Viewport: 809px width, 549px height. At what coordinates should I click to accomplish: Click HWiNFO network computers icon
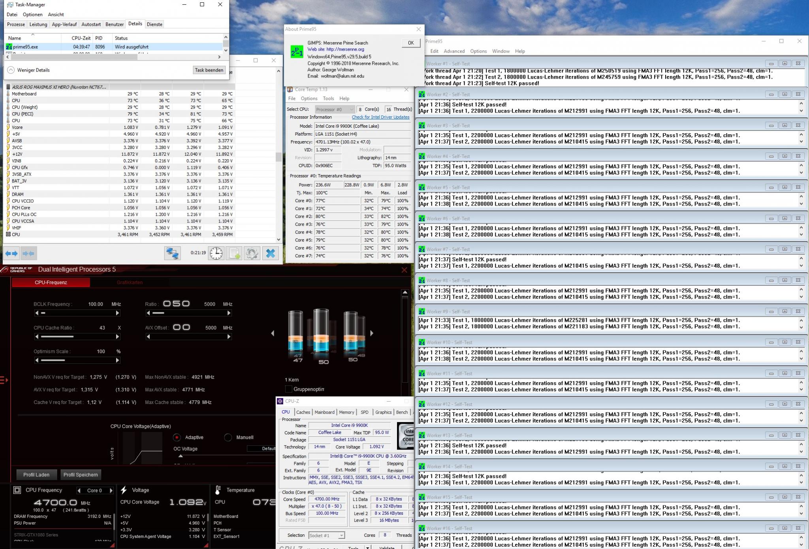click(173, 253)
